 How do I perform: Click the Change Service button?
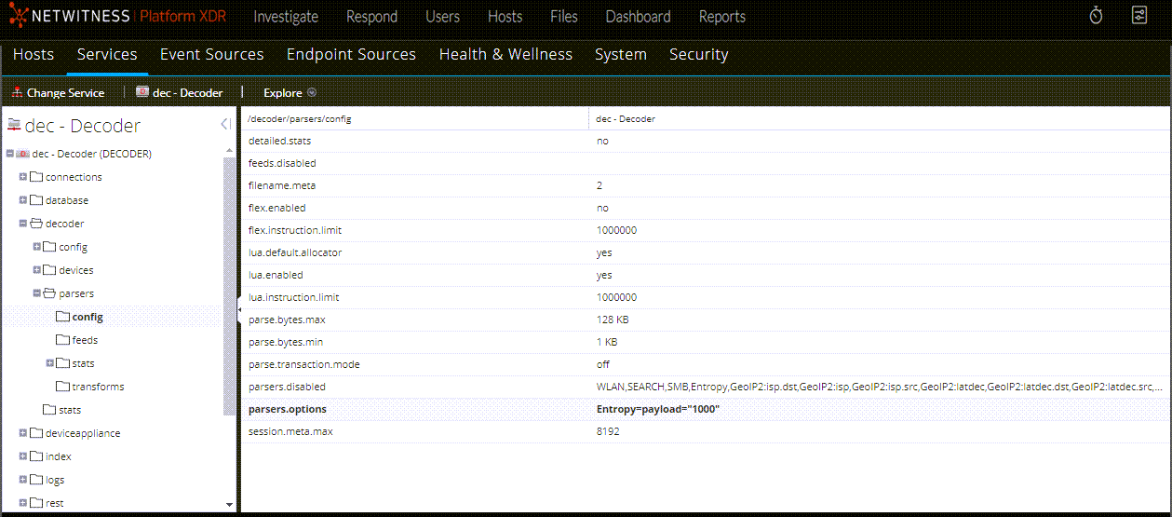coord(58,92)
